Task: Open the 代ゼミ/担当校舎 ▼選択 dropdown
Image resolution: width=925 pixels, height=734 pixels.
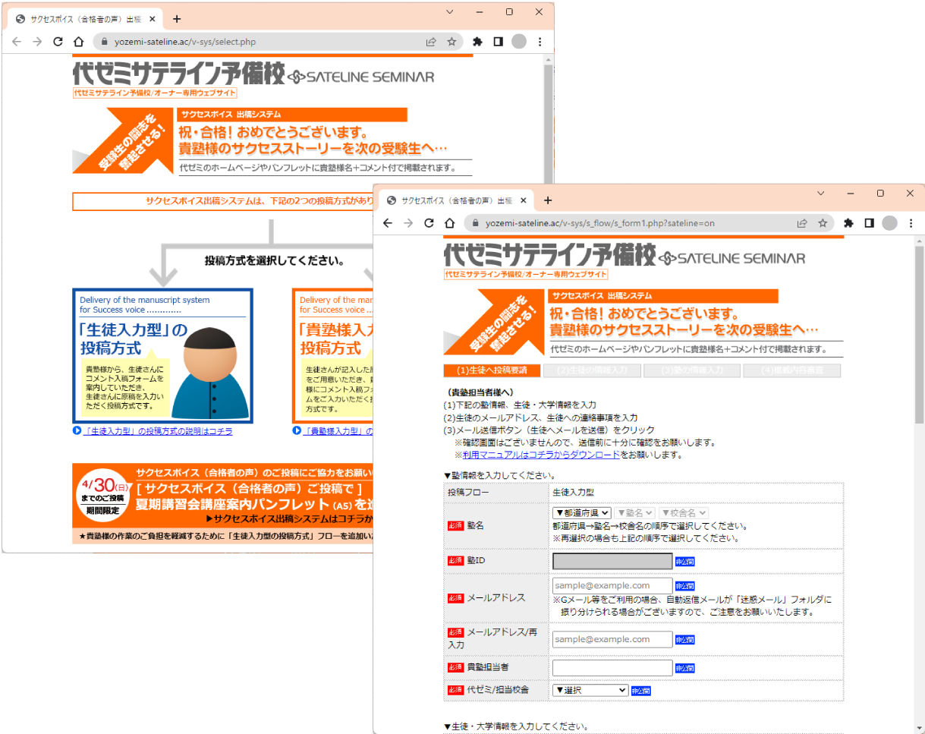Action: [x=590, y=690]
